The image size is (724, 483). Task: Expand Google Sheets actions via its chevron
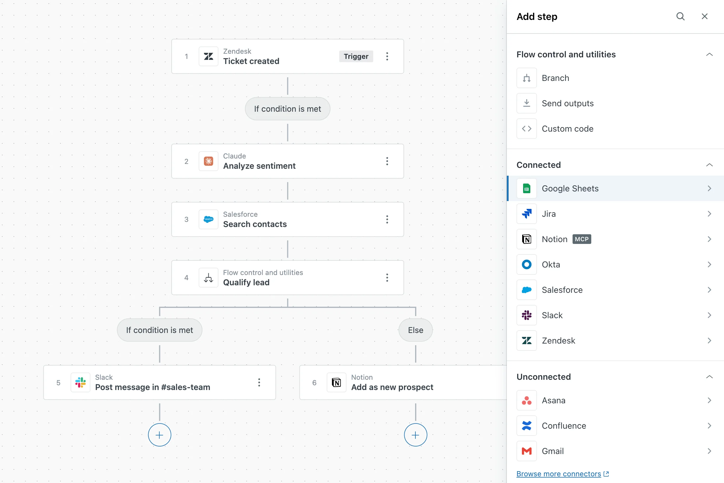pyautogui.click(x=709, y=188)
